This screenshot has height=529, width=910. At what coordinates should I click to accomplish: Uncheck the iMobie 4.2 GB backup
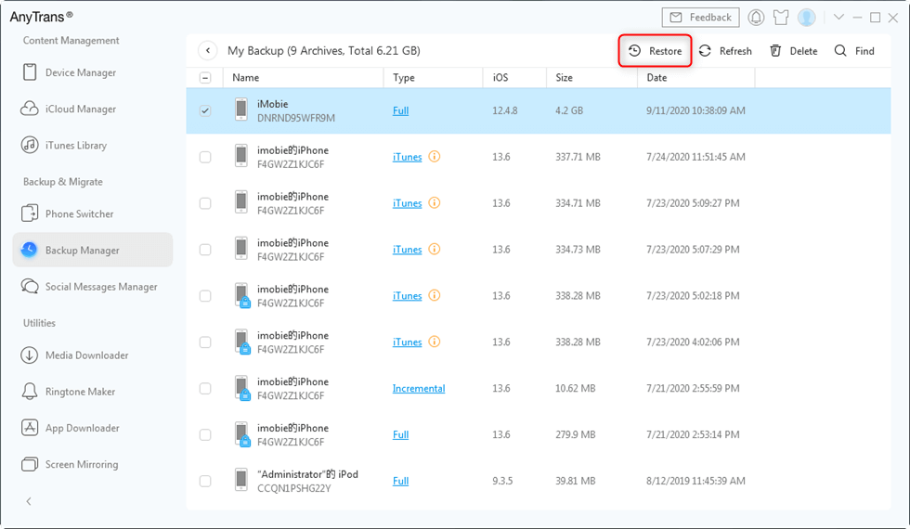[x=205, y=110]
